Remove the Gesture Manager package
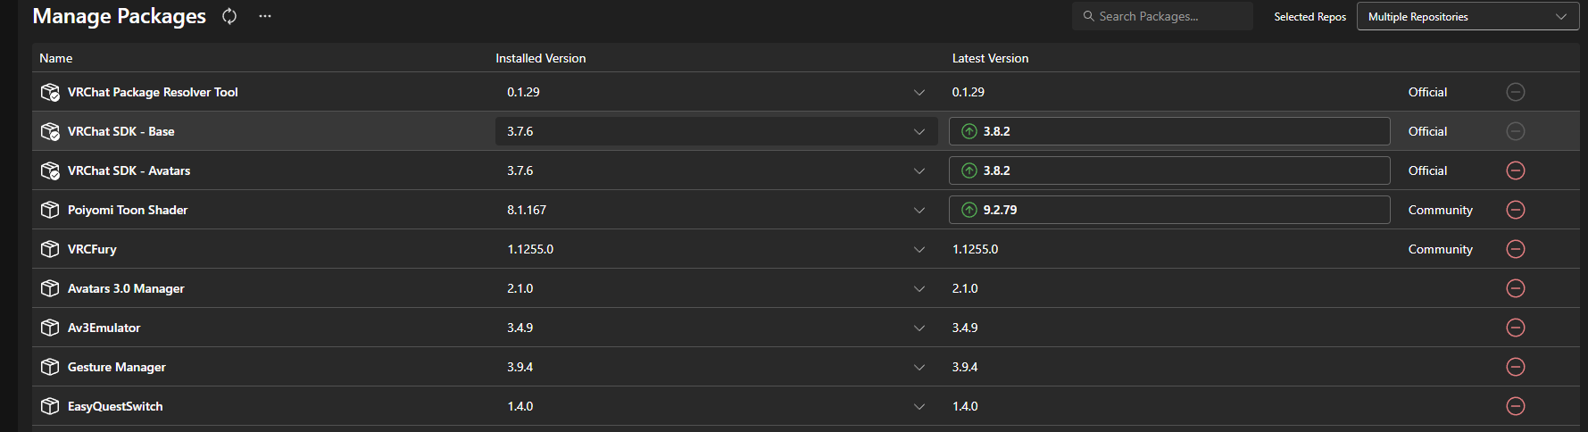 [1515, 367]
